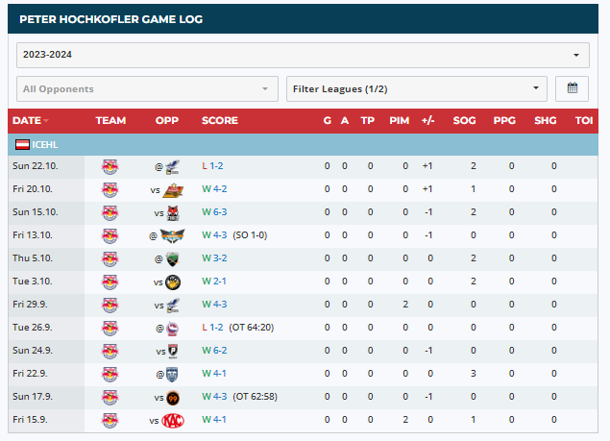Screen dimensions: 610x441
Task: Open the W 6-3 score link
Action: (x=214, y=212)
